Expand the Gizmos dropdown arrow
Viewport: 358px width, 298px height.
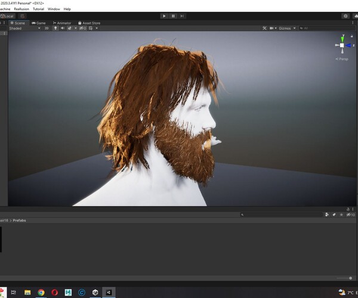pyautogui.click(x=295, y=28)
